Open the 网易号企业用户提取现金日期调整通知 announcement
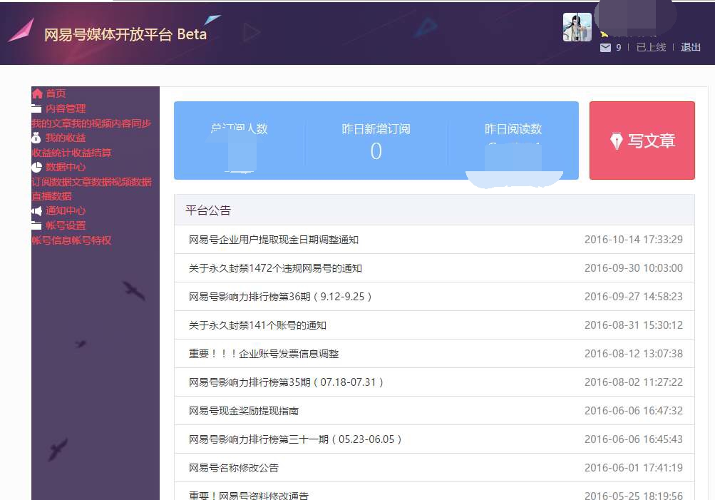Image resolution: width=715 pixels, height=500 pixels. coord(274,240)
